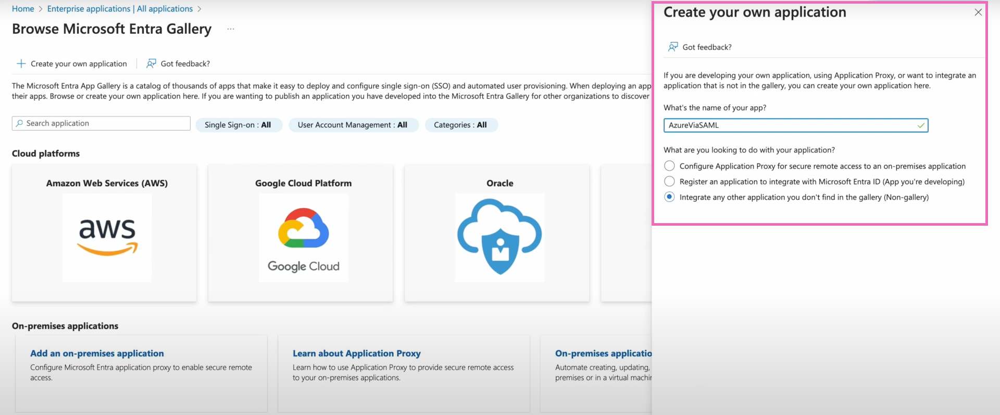Click the feedback icon in the gallery toolbar
The height and width of the screenshot is (415, 1000).
point(151,63)
